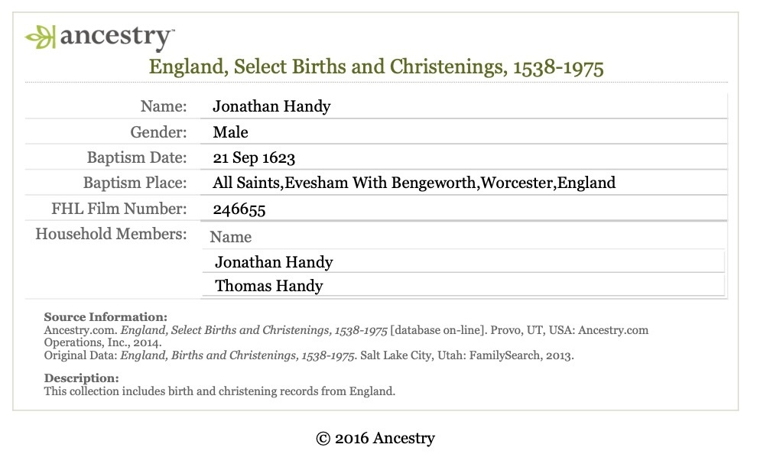The image size is (757, 454).
Task: Open household member Thomas Handy
Action: pos(269,286)
